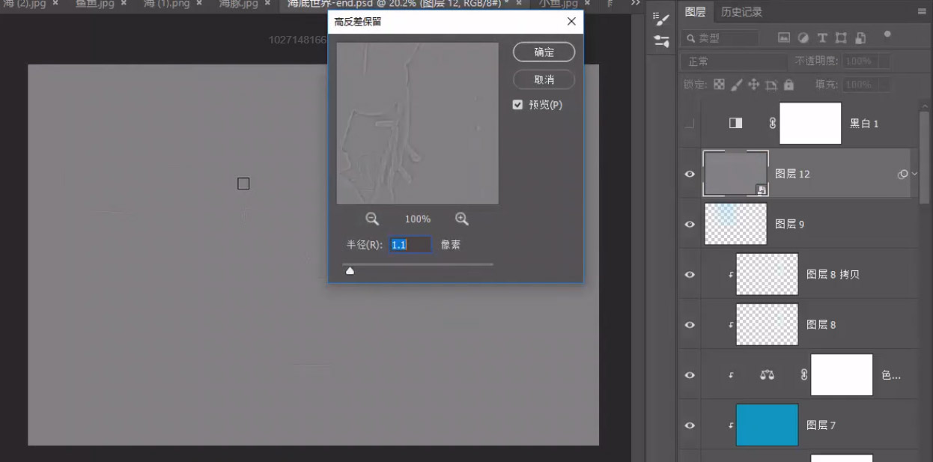Click the filter preview image in dialog
The width and height of the screenshot is (933, 462).
pos(418,124)
